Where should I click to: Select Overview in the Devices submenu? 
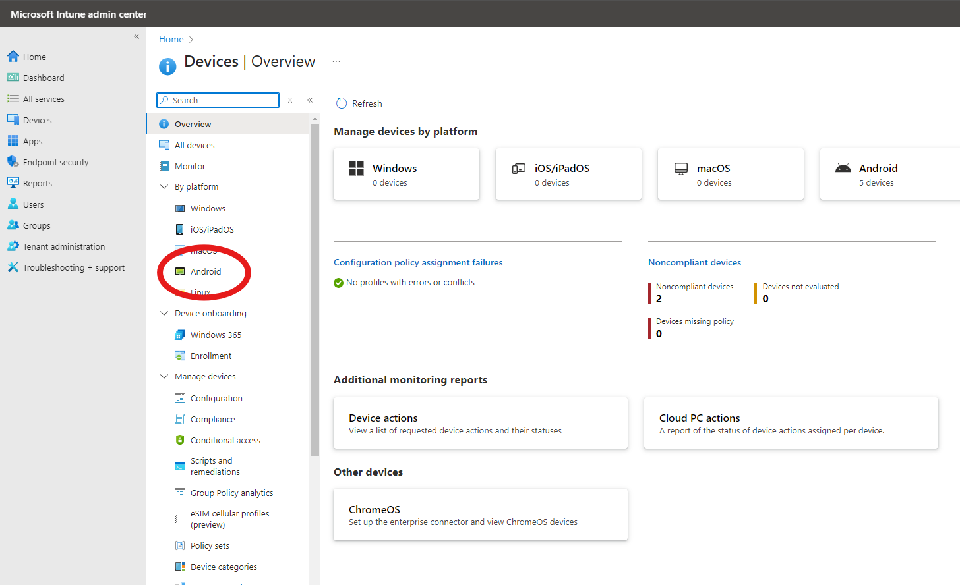click(227, 124)
